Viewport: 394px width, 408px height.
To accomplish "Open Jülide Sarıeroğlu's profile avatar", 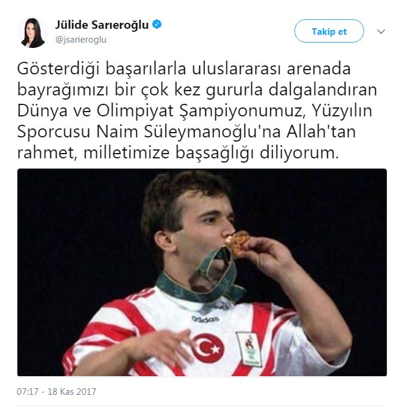I will click(32, 32).
